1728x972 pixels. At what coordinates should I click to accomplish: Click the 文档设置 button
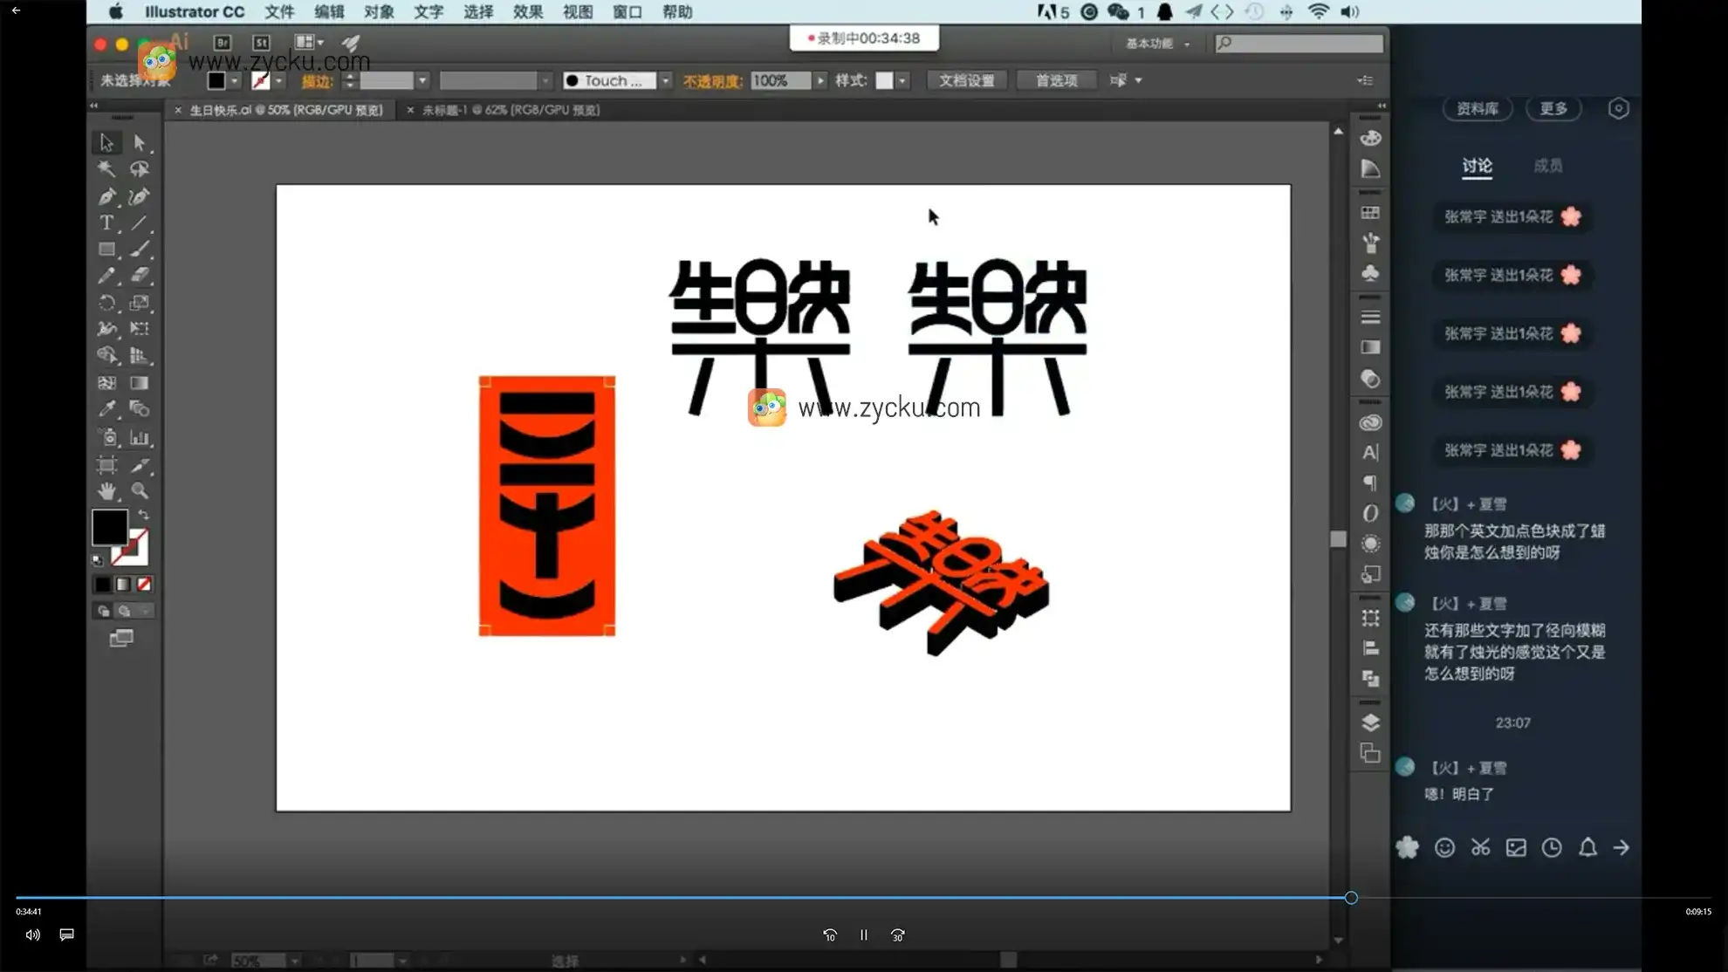966,80
